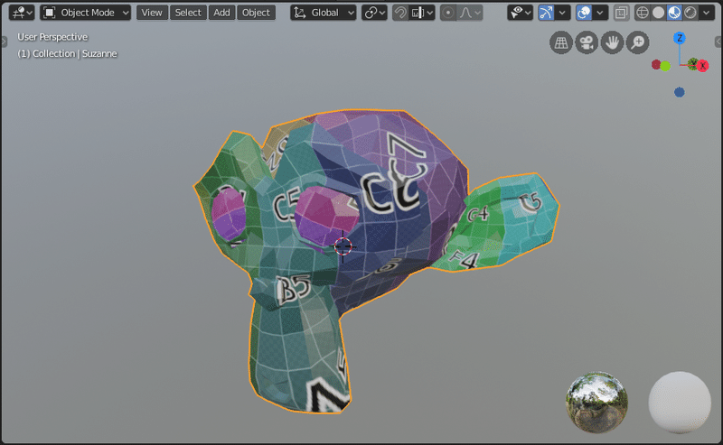This screenshot has height=445, width=723.
Task: Click the blue Z axis on gizmo
Action: [x=680, y=38]
